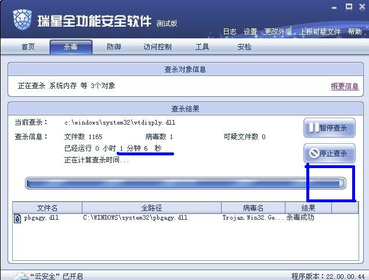
Task: Minimize the Rising security window
Action: (334, 8)
